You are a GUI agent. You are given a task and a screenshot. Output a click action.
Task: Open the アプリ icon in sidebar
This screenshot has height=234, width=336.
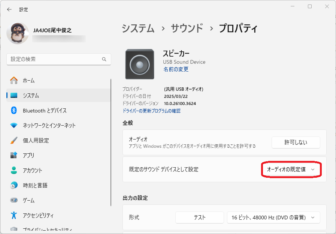click(x=14, y=155)
